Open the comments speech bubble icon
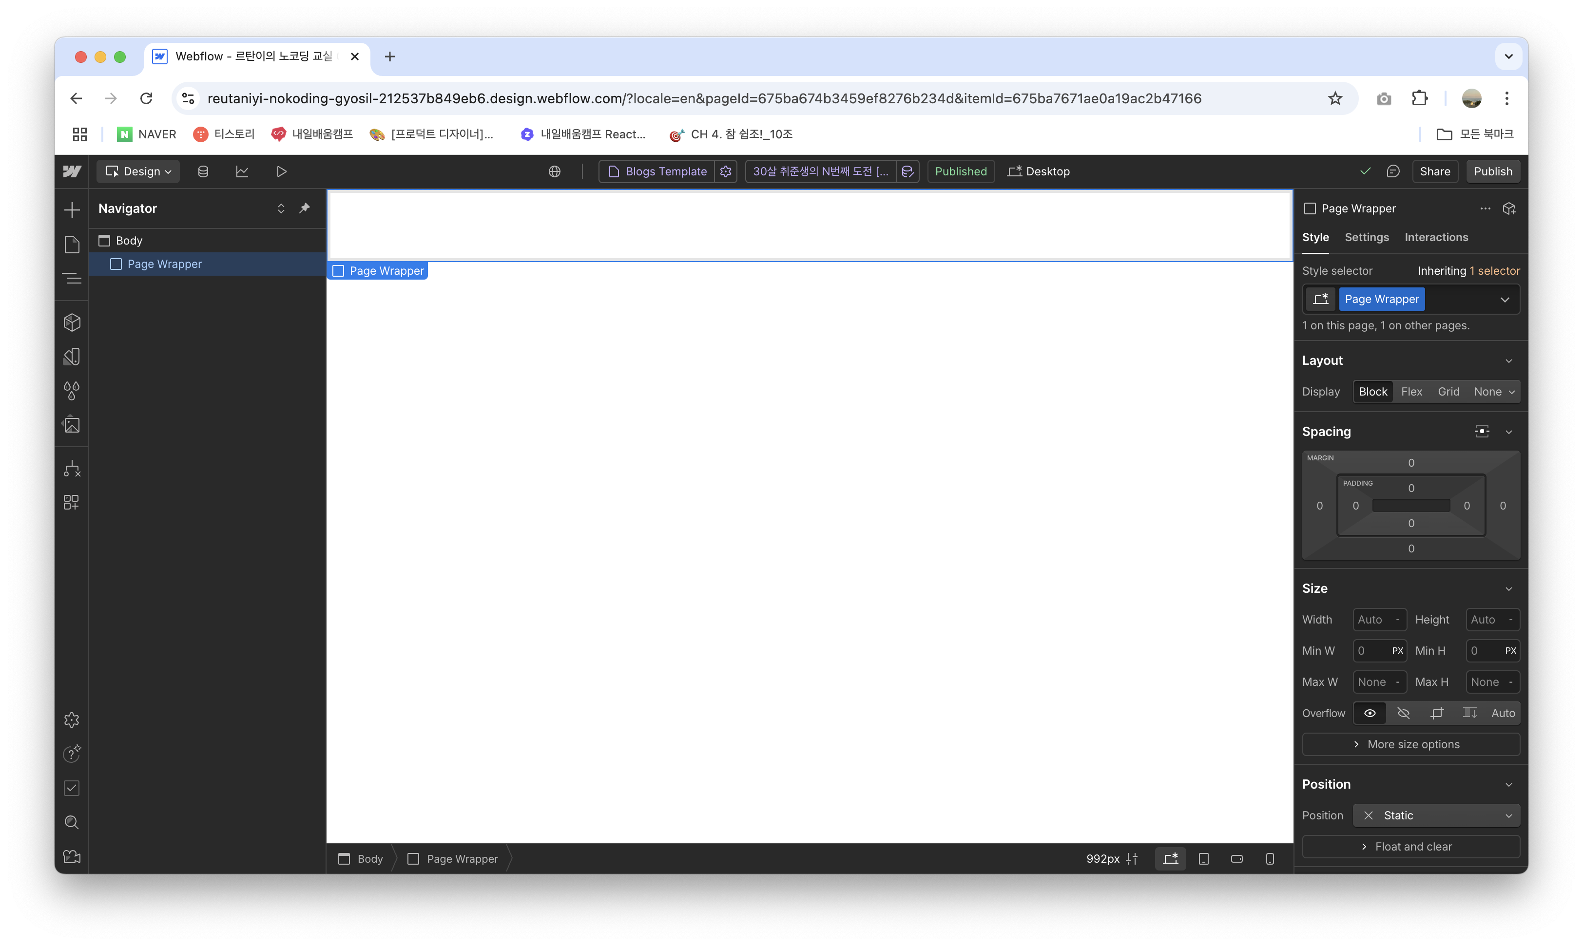The height and width of the screenshot is (946, 1583). (1393, 171)
